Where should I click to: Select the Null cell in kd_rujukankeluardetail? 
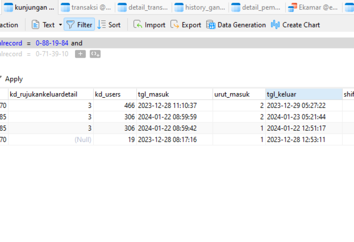51,140
